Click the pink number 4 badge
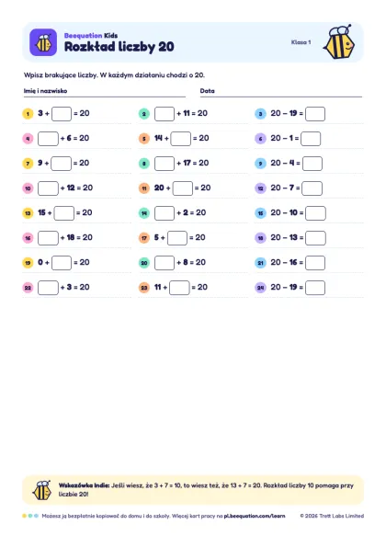Screen dimensions: 386x547 [28, 139]
